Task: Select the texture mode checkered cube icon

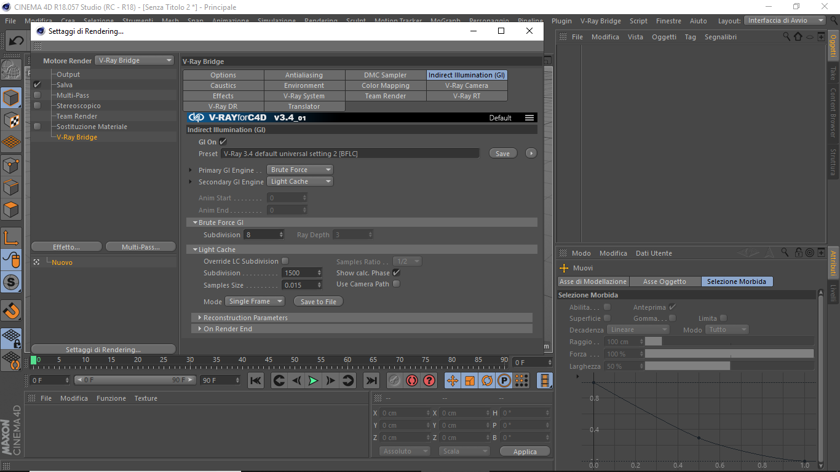Action: point(11,120)
